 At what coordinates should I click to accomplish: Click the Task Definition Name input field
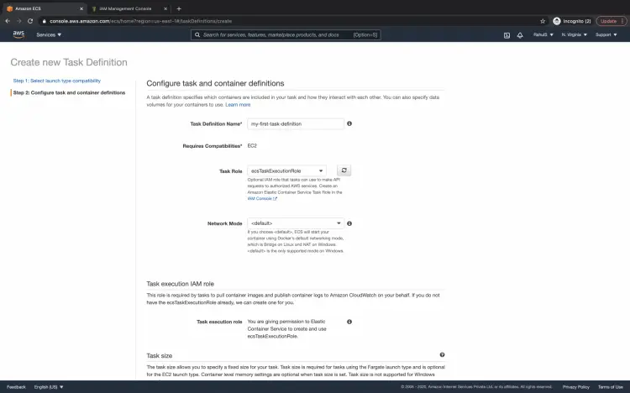point(296,123)
